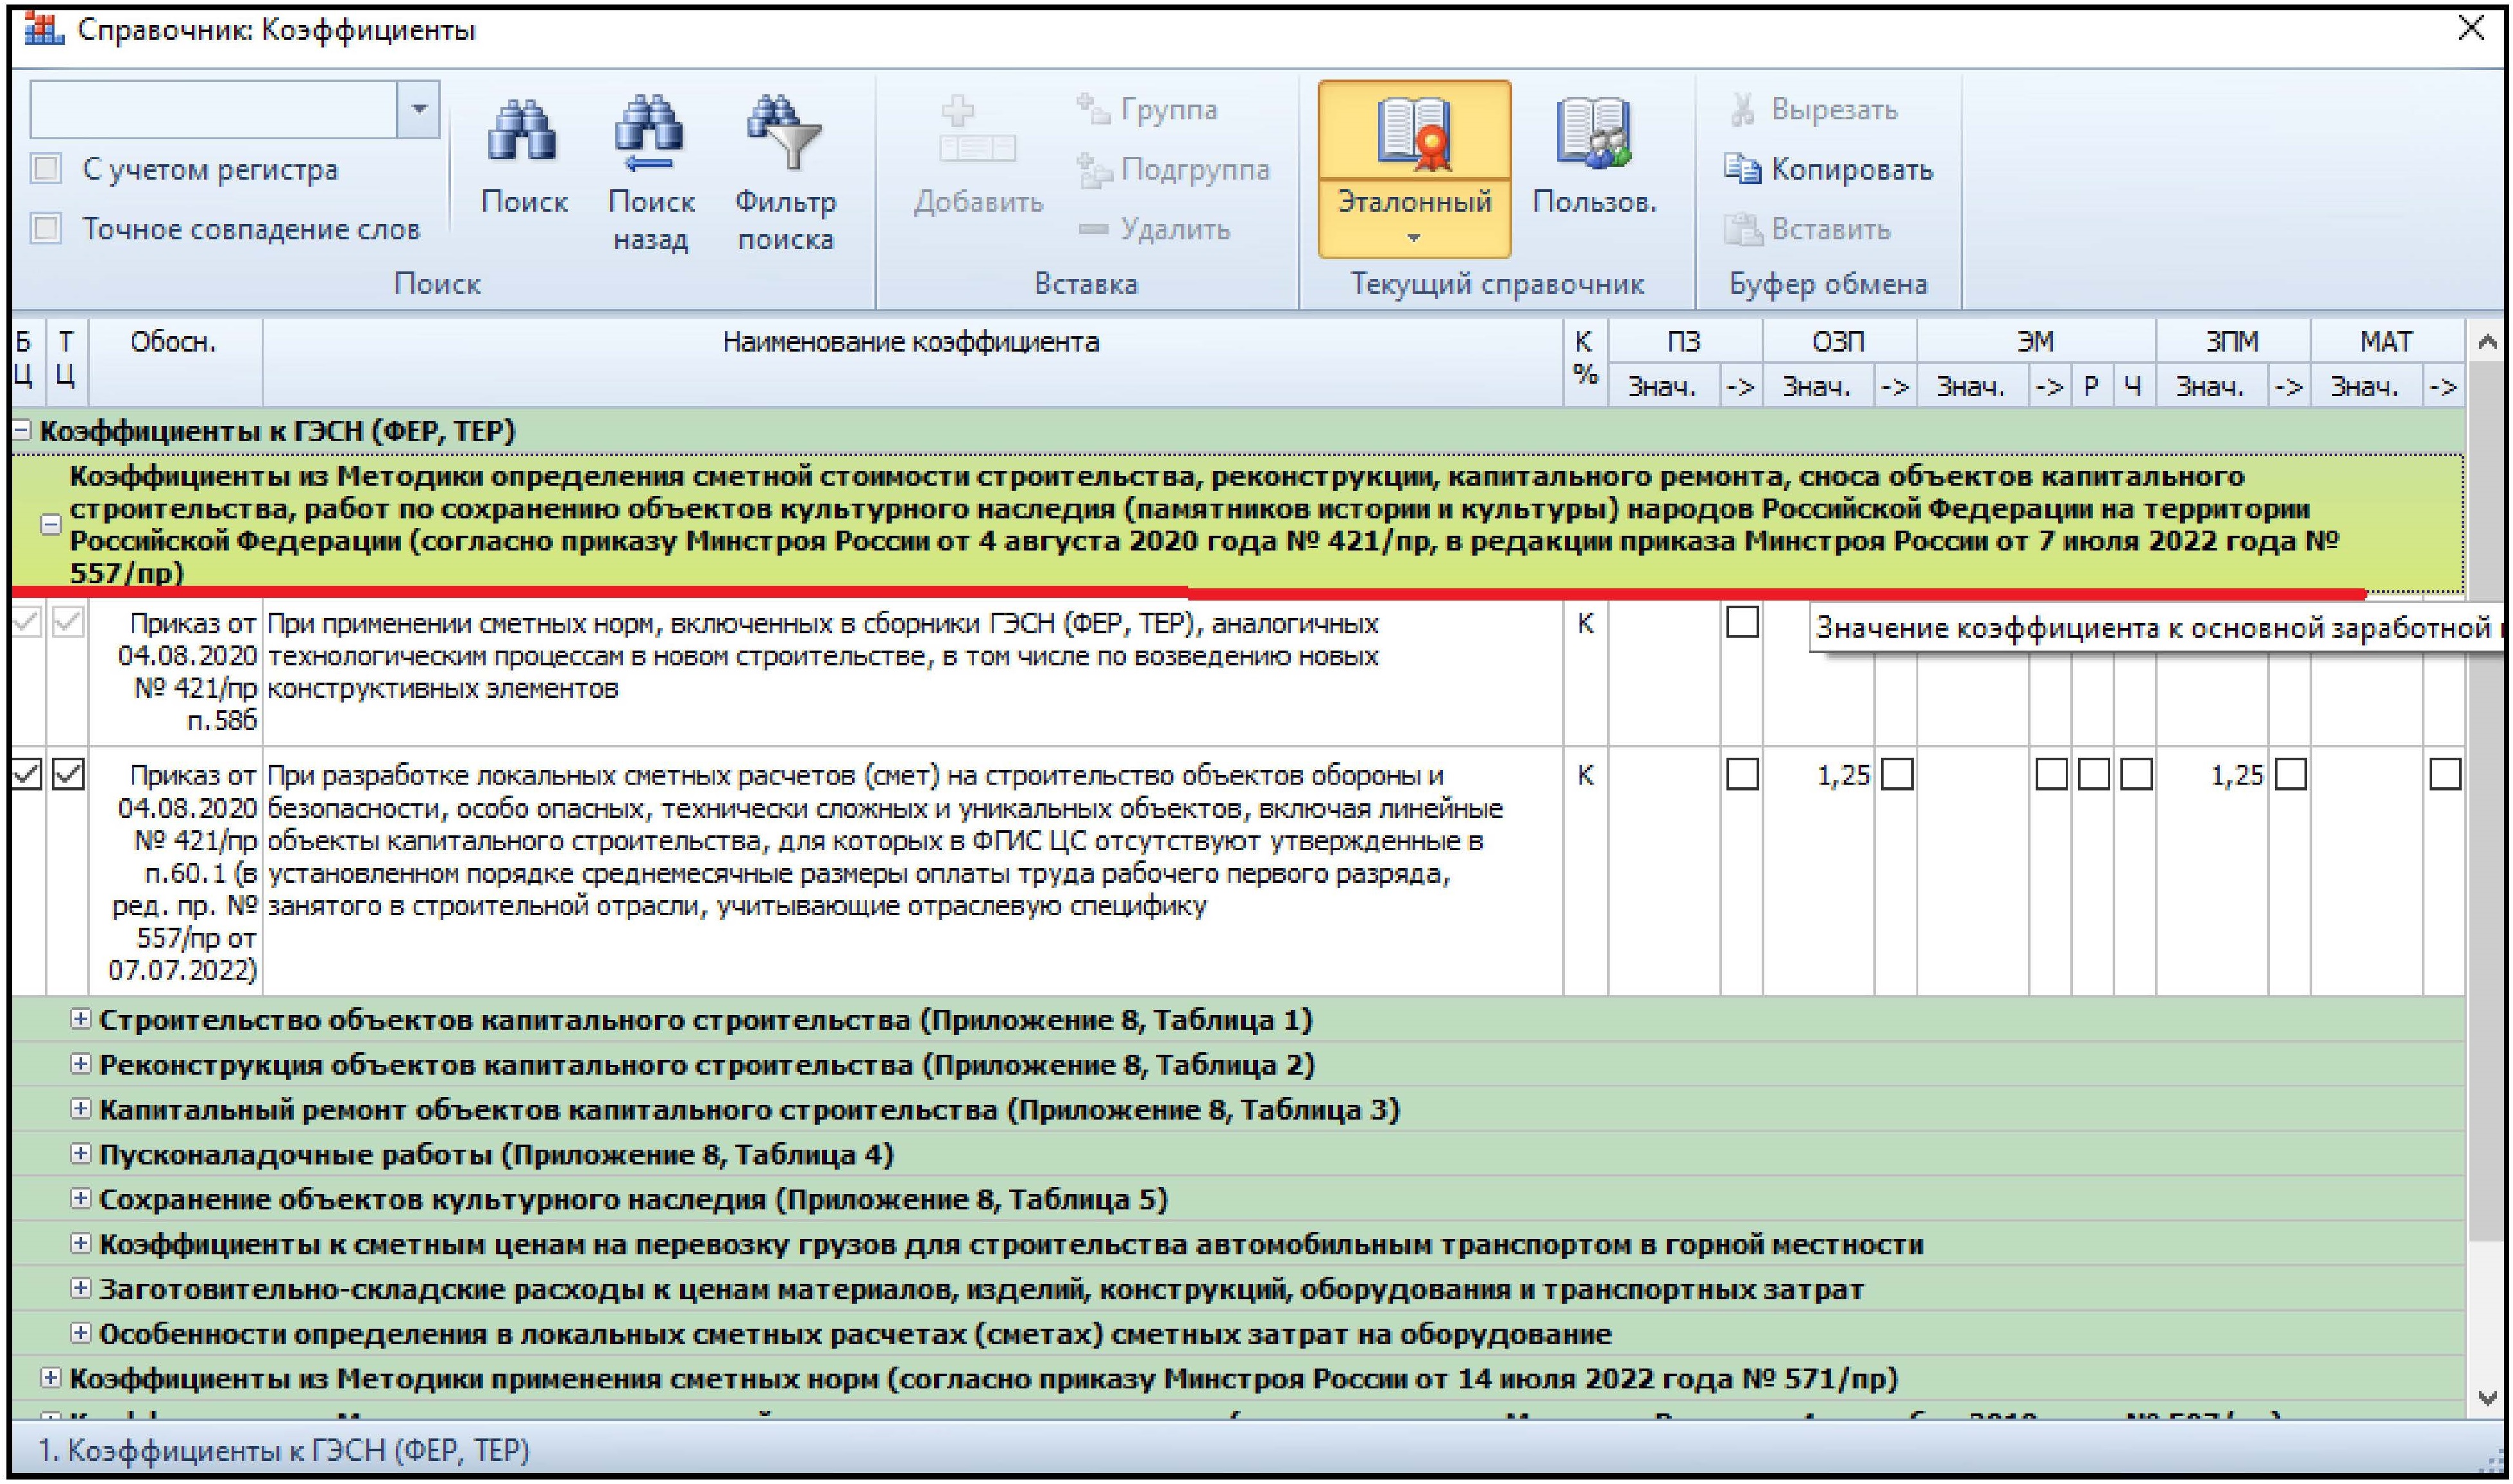Enable the С учетом регистра checkbox
Image resolution: width=2513 pixels, height=1484 pixels.
(x=47, y=169)
